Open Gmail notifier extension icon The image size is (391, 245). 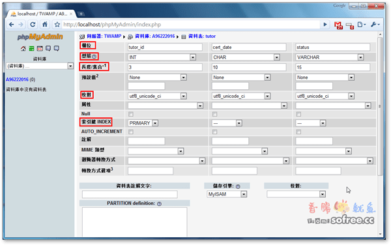(x=338, y=25)
